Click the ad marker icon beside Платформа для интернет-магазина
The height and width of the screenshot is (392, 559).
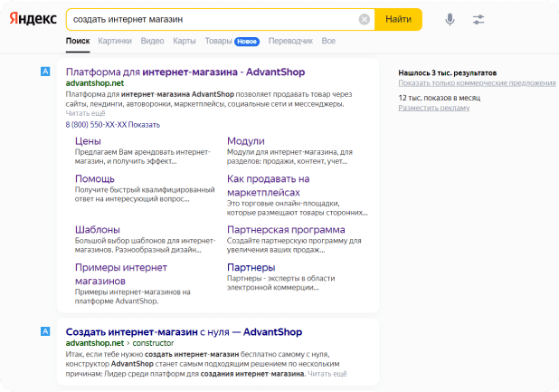point(45,72)
